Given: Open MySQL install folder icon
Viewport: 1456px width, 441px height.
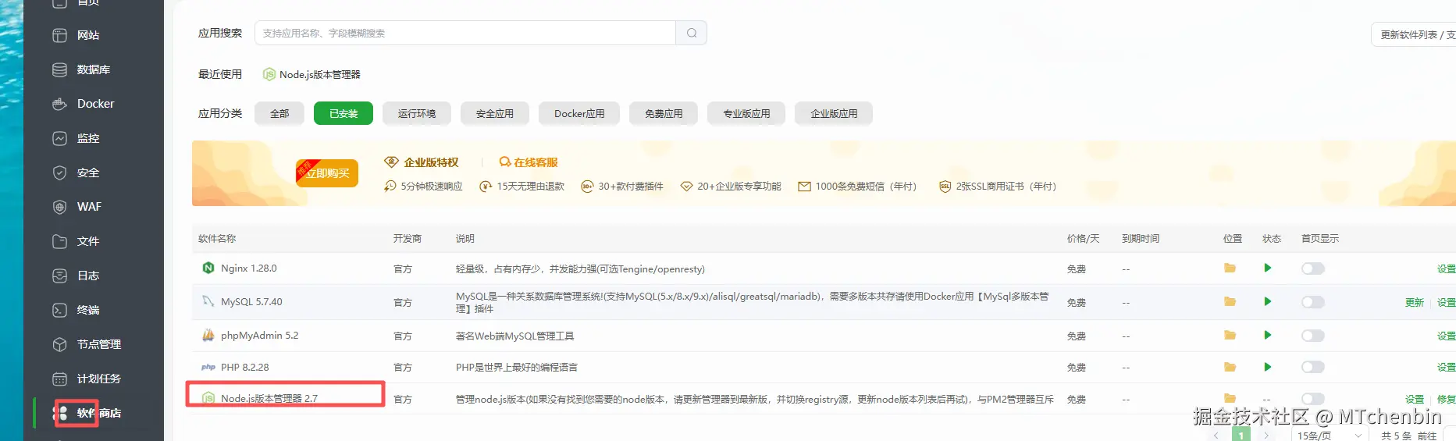Looking at the screenshot, I should pyautogui.click(x=1230, y=301).
